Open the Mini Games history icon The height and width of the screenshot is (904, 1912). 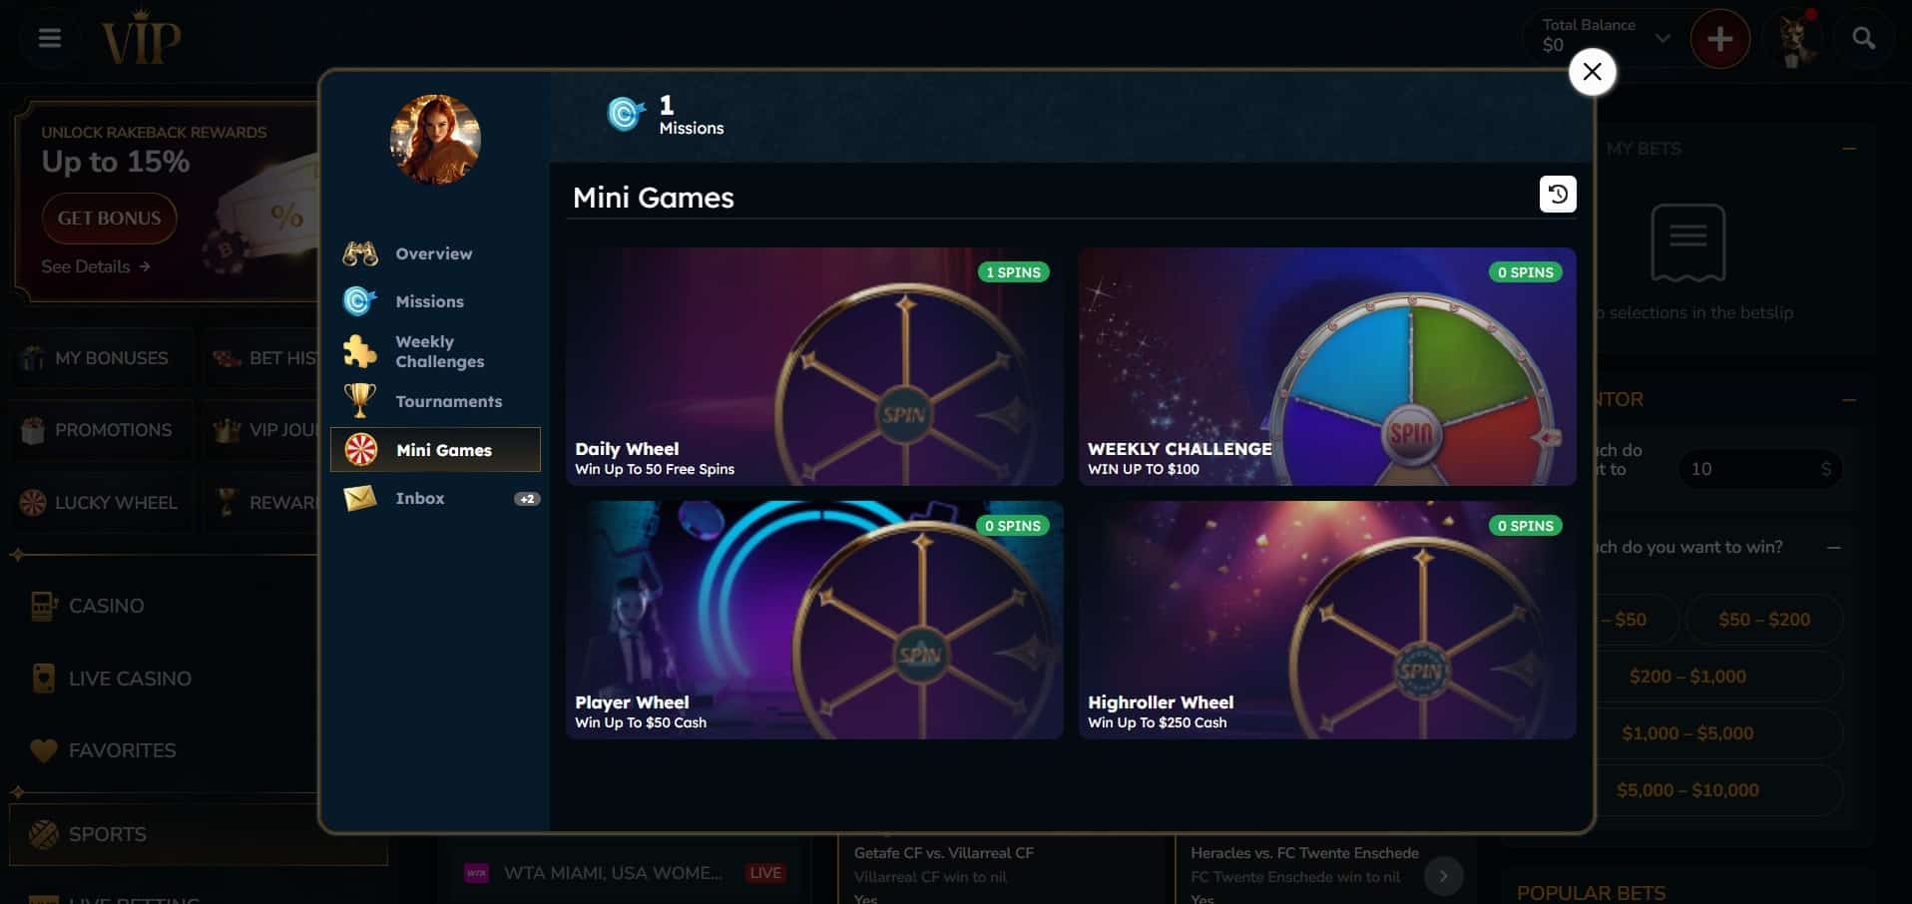coord(1558,194)
